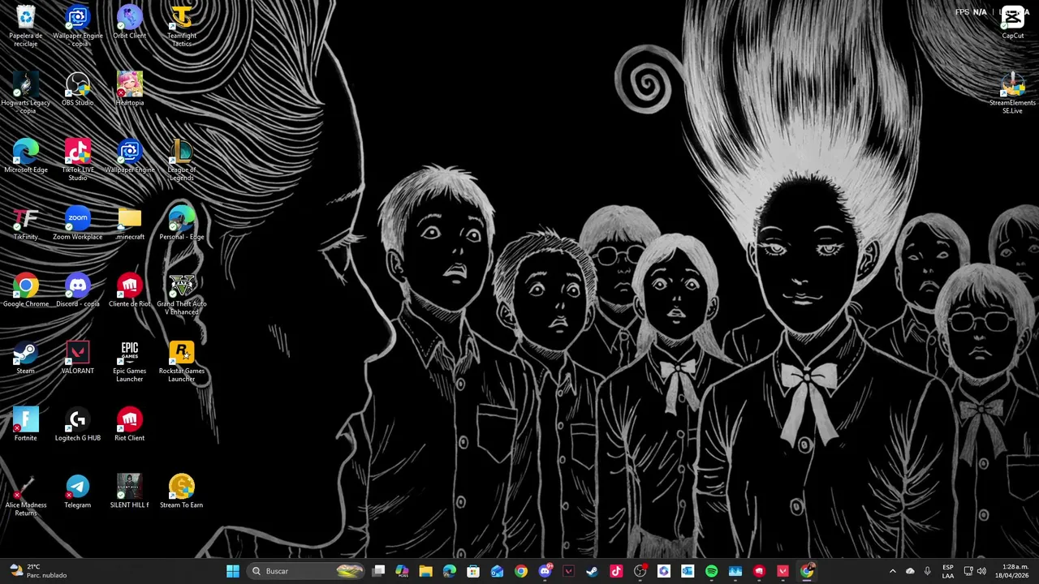Select the Google Chrome desktop icon

[26, 291]
